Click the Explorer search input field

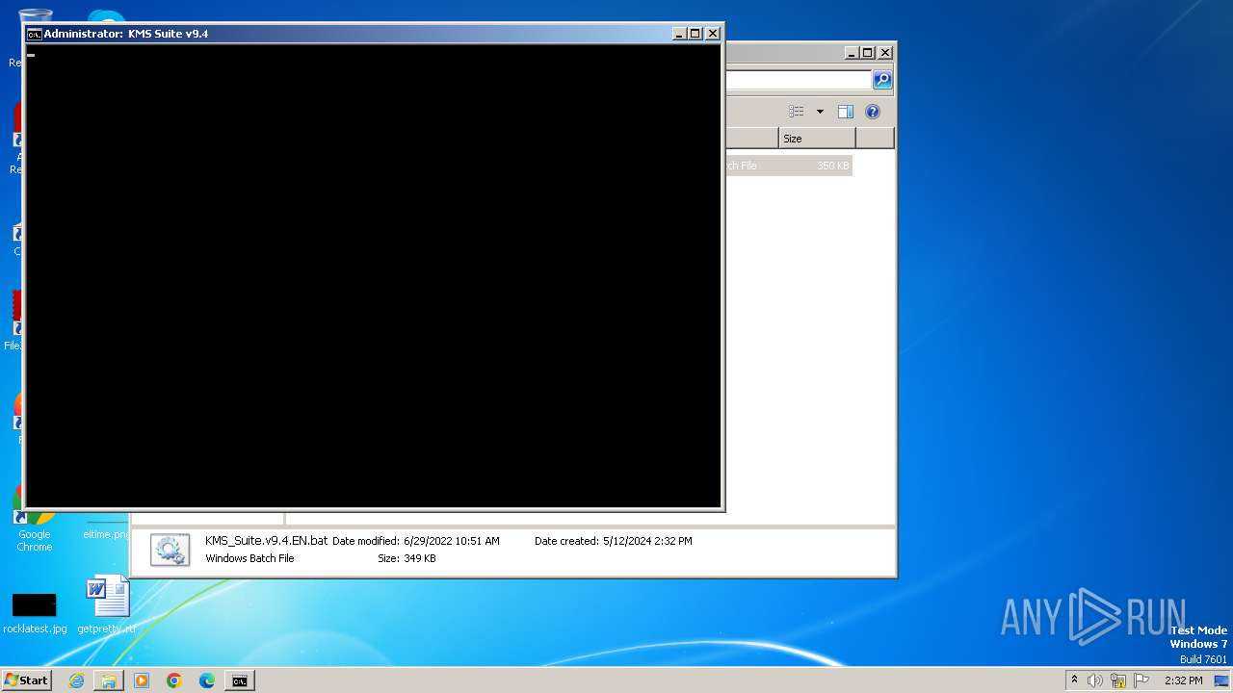(799, 80)
